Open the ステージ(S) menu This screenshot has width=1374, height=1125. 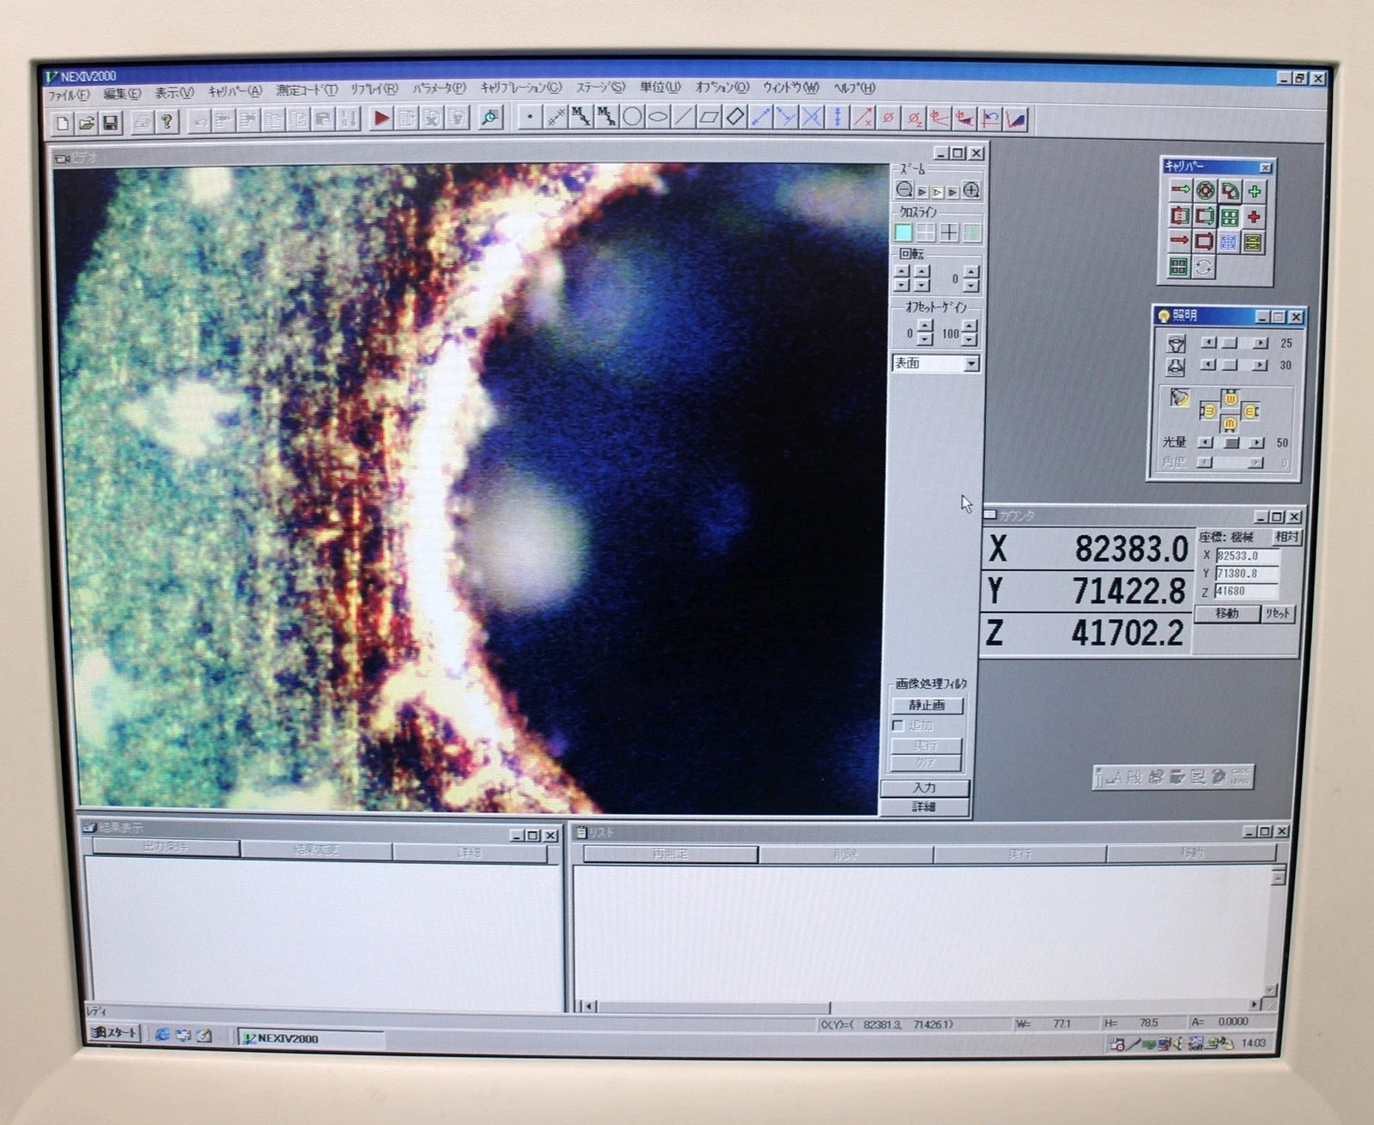(600, 88)
